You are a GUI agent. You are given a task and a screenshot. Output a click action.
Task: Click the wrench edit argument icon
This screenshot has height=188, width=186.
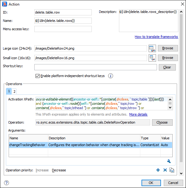click(x=169, y=161)
